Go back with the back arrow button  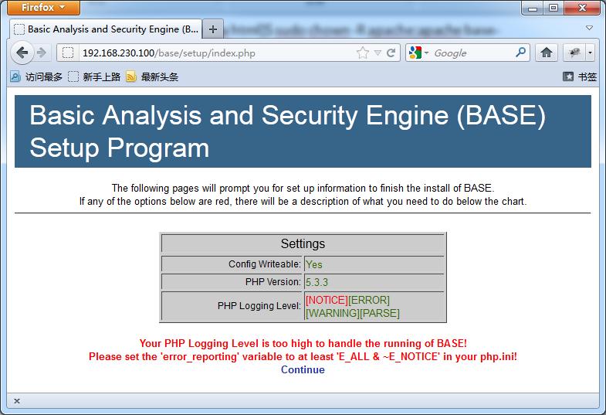[22, 53]
